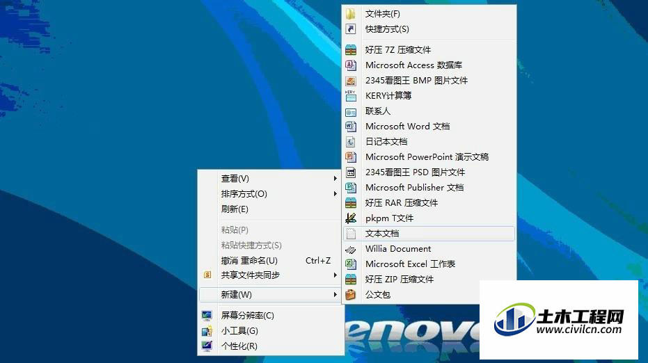Create a new KERY计算簿 file
Screen dimensions: 648x363
pyautogui.click(x=429, y=96)
